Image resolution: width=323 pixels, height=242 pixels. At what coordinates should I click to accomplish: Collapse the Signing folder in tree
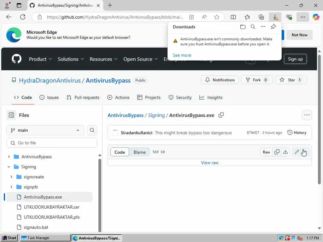point(9,167)
